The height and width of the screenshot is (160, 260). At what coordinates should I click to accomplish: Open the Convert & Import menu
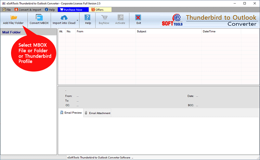tap(28, 10)
